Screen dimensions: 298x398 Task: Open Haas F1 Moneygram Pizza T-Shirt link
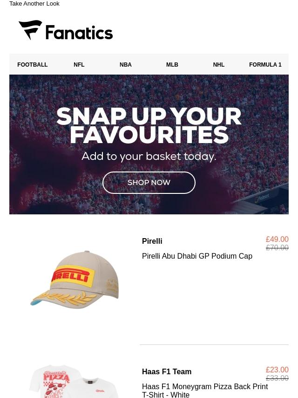click(205, 391)
